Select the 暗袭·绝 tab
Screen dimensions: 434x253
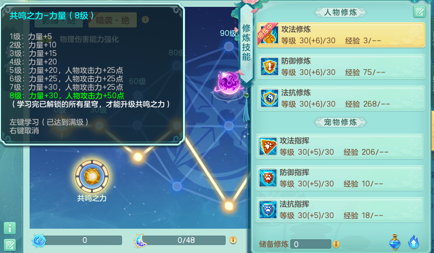tap(113, 20)
